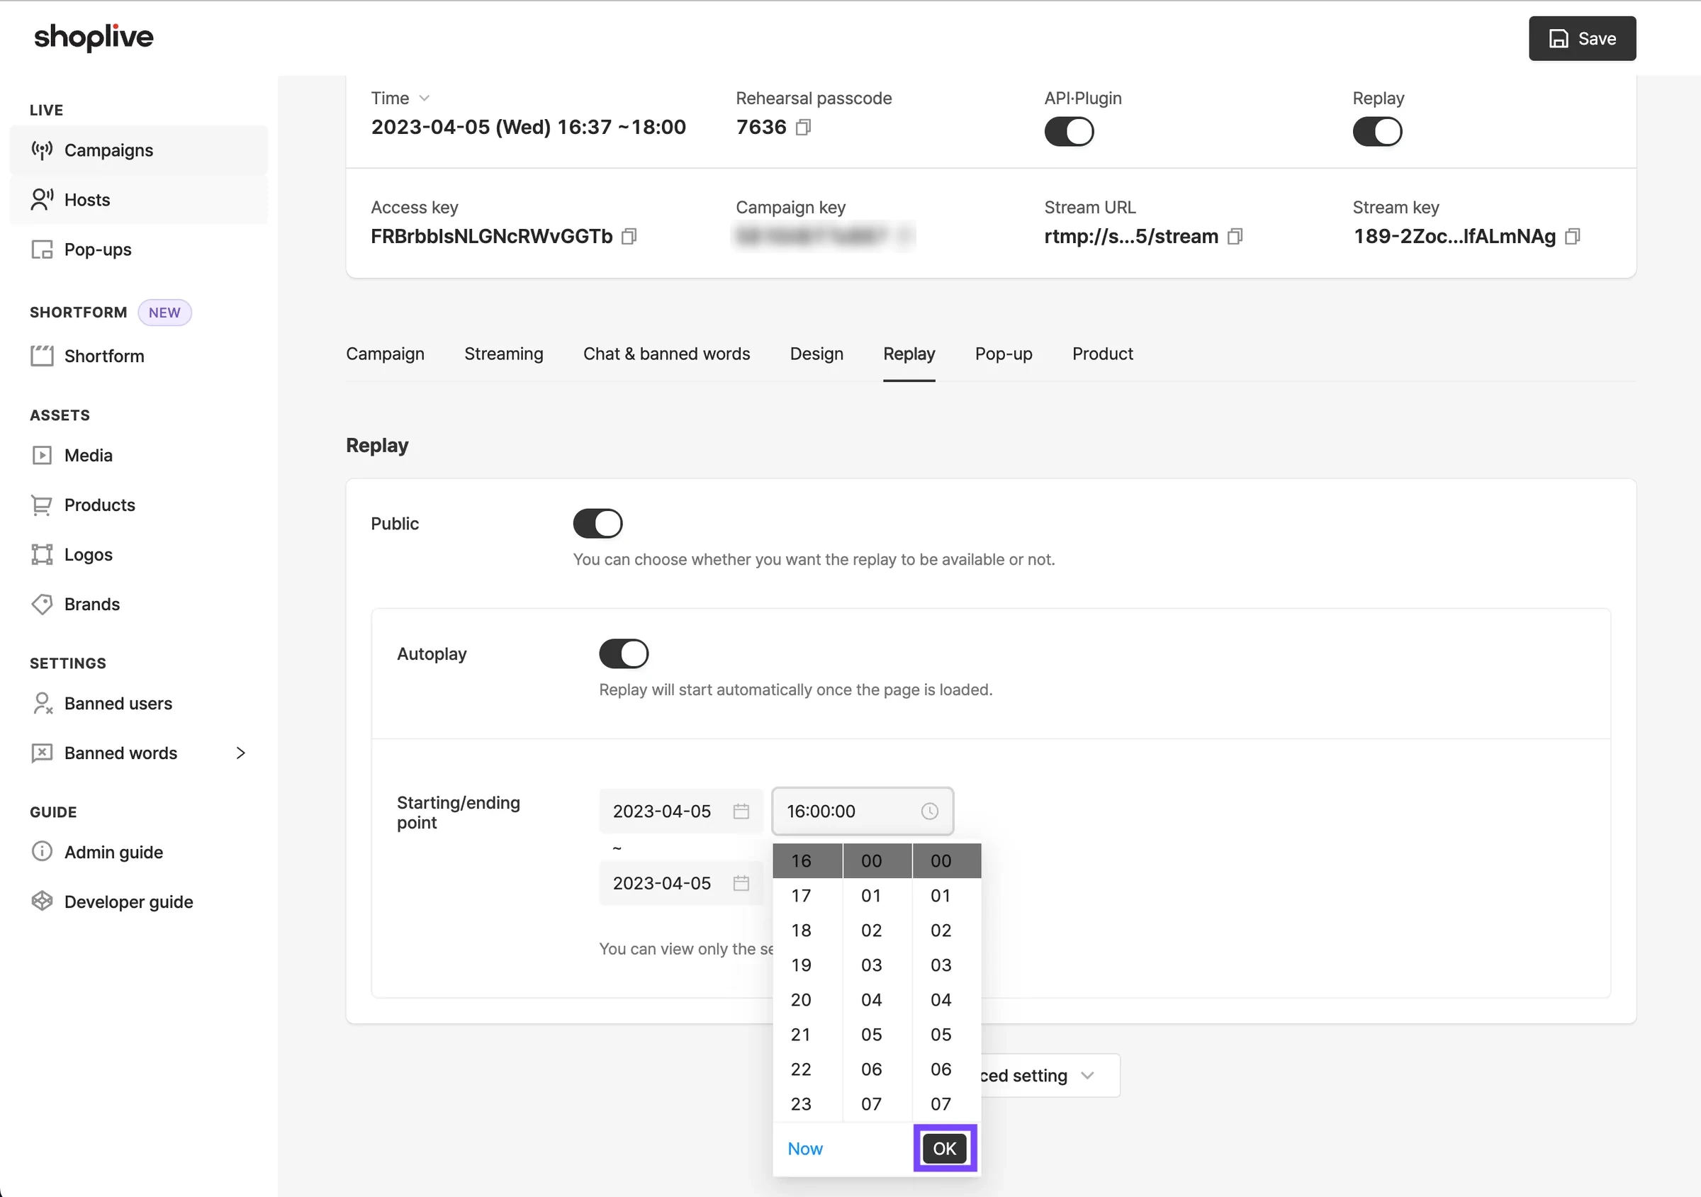1701x1197 pixels.
Task: Copy the Stream URL
Action: coord(1235,236)
